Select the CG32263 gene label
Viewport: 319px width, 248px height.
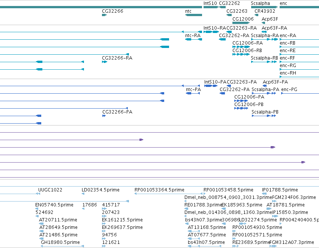237,11
